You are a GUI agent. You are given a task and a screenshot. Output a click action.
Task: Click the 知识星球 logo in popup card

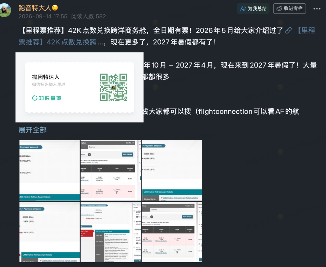[x=47, y=98]
